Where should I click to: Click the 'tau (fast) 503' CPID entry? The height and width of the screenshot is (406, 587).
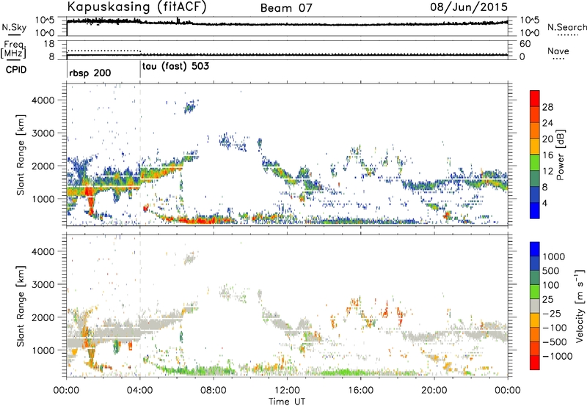175,67
